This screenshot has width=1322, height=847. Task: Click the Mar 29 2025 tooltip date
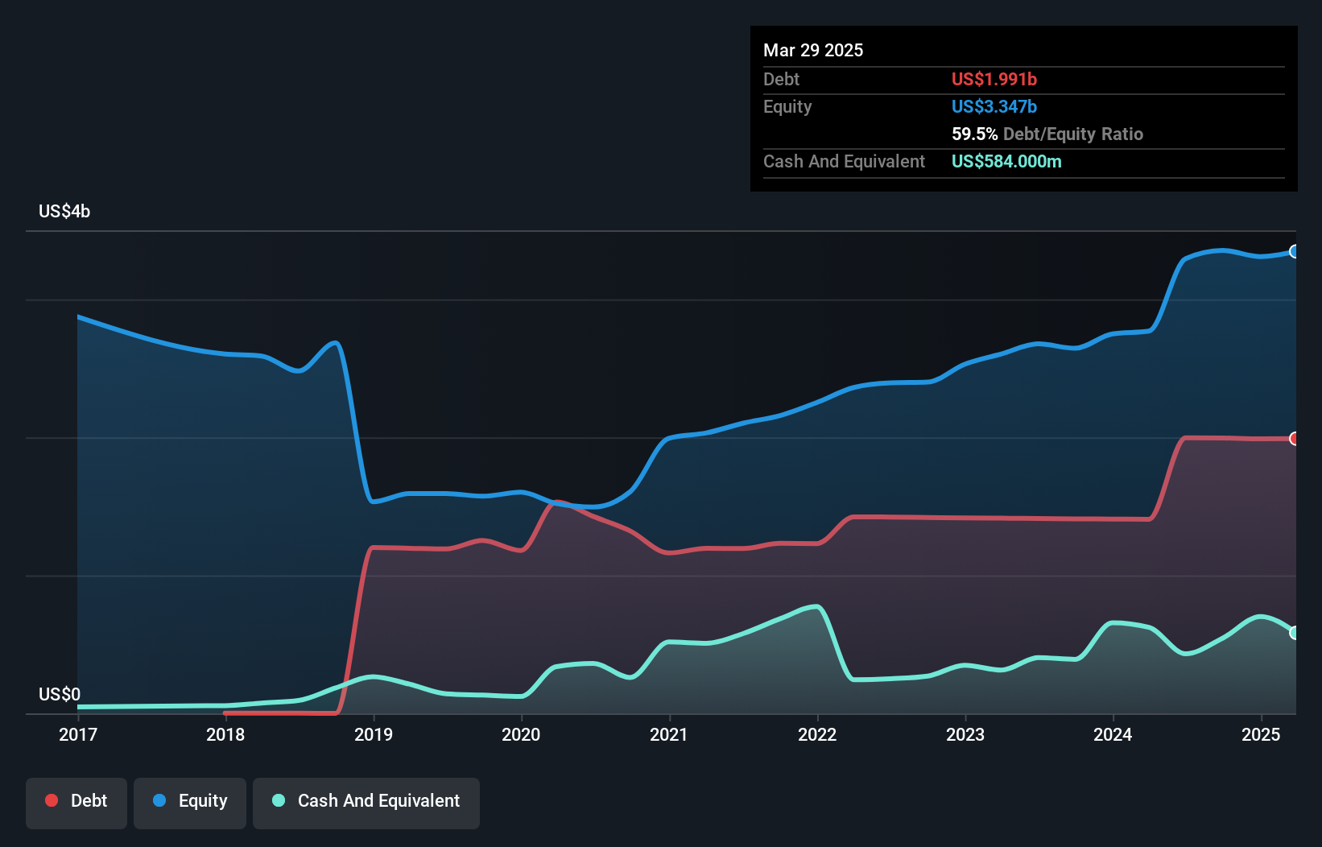(813, 50)
